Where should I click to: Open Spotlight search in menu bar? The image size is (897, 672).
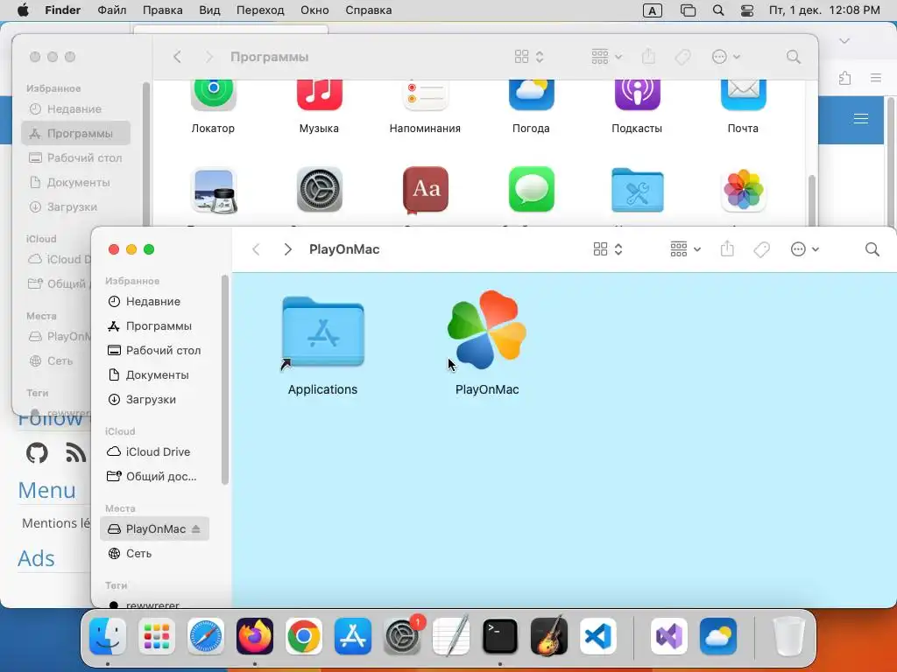pyautogui.click(x=718, y=10)
